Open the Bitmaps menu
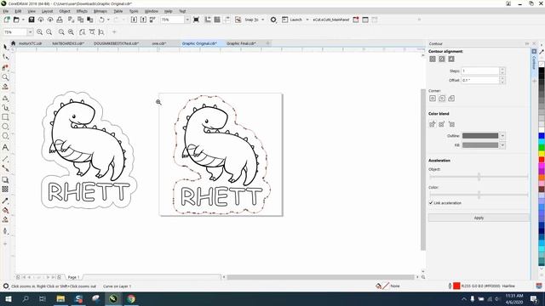Screen dimensions: 545x306 100,11
